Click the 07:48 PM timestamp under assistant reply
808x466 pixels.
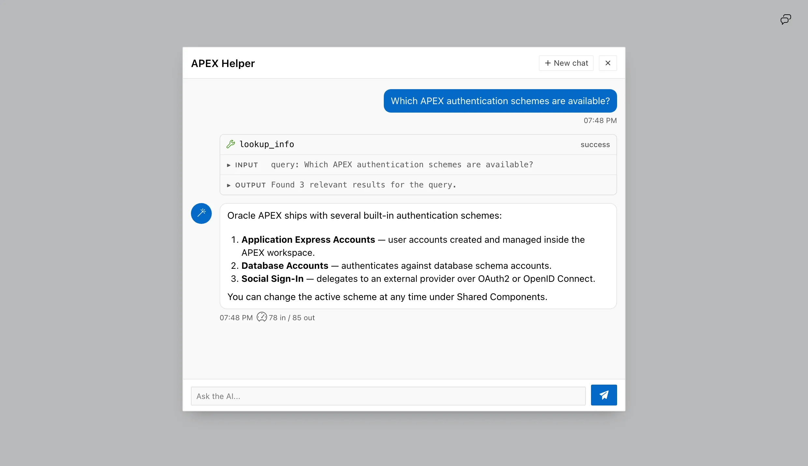click(236, 318)
